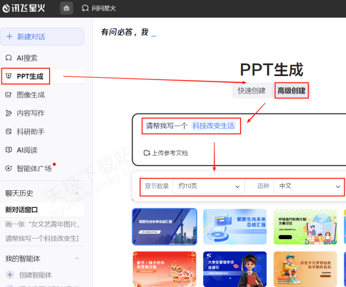Click the 内容写作 sidebar icon
Viewport: 346px width, 287px height.
[9, 113]
